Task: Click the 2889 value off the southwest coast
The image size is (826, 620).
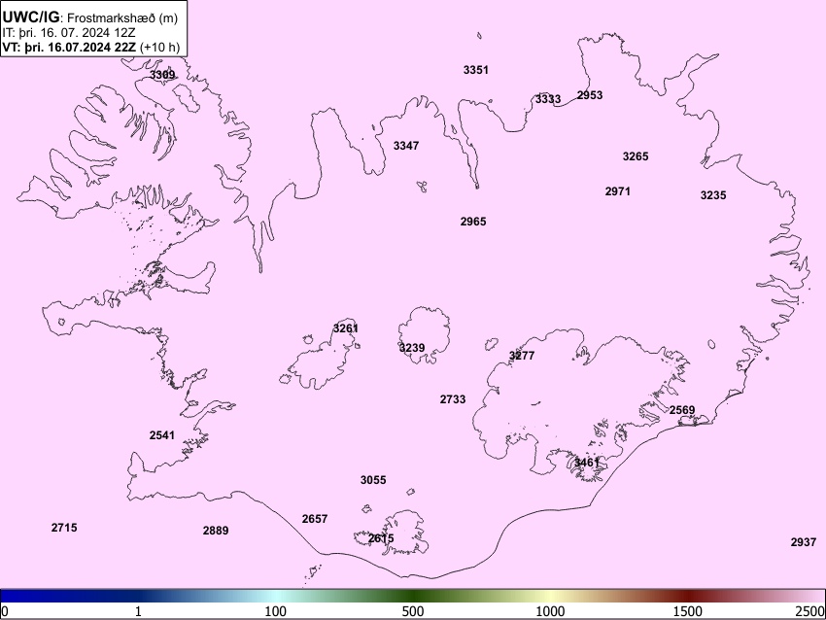Action: [216, 531]
